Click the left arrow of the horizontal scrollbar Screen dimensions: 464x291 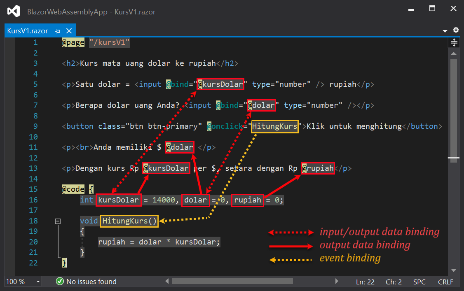pos(166,282)
